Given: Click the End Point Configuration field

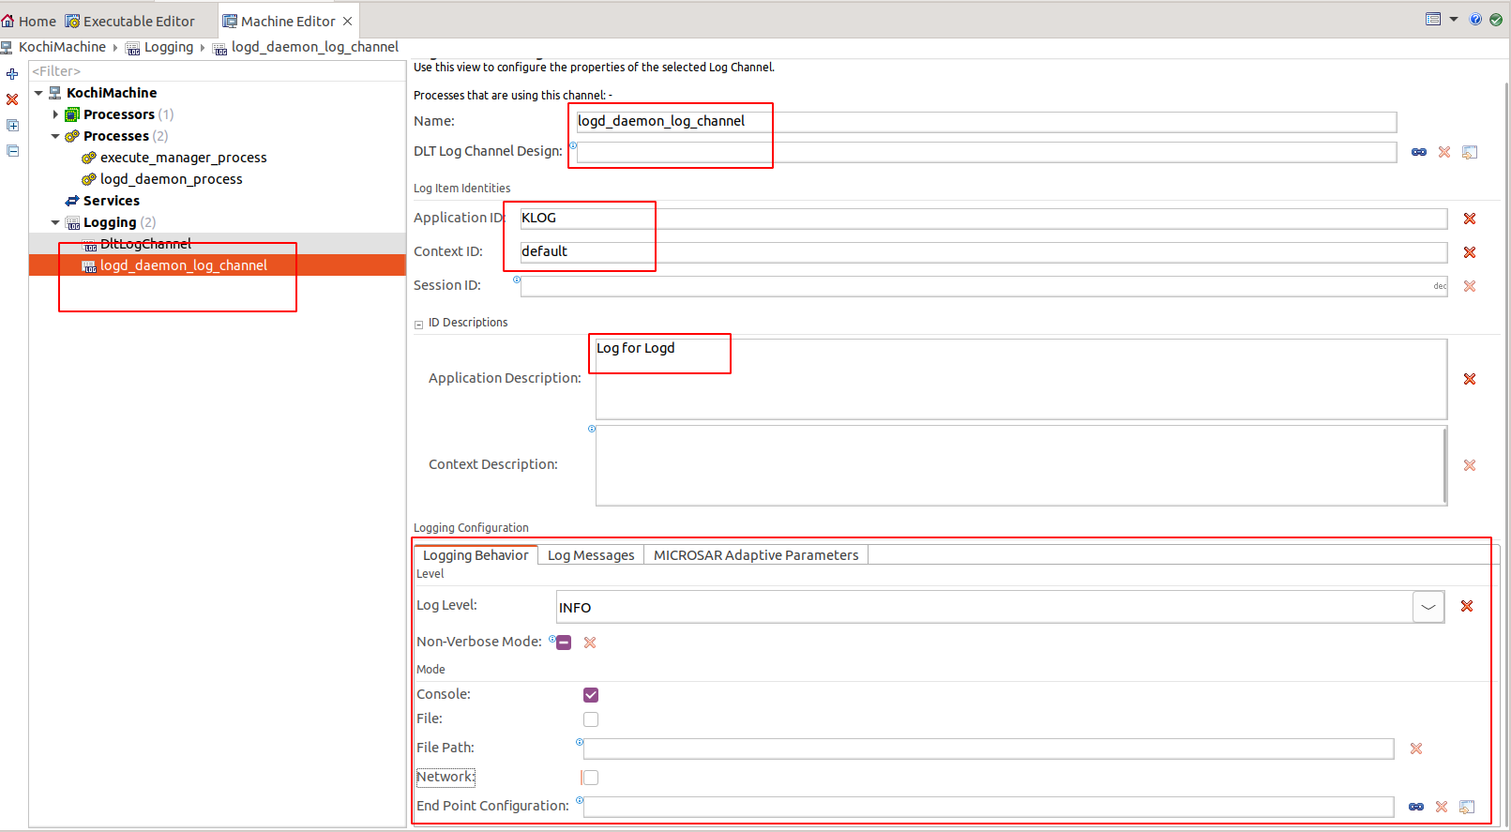Looking at the screenshot, I should tap(989, 807).
